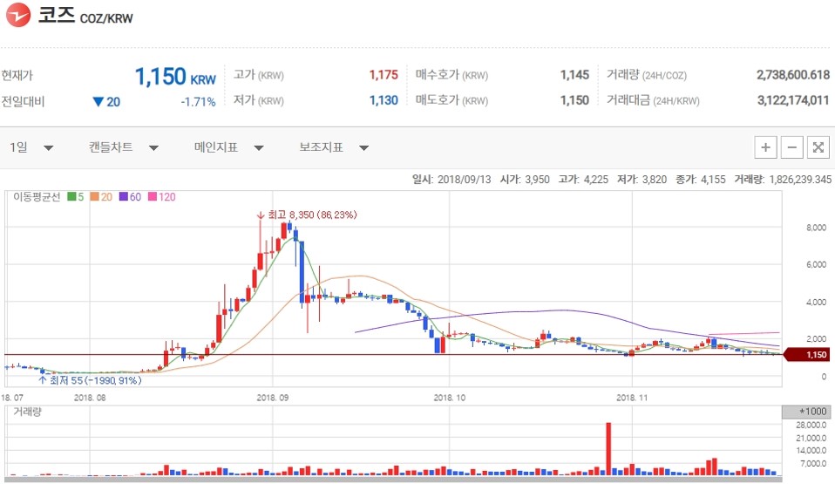
Task: Click the ▼20 change from previous day
Action: tap(106, 102)
